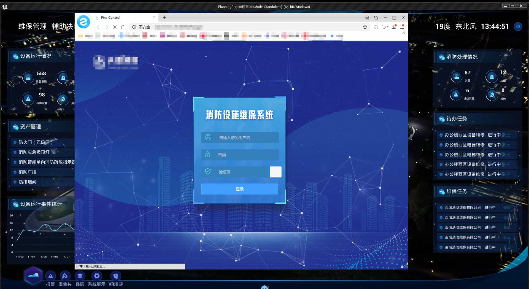Open 系统展示 gear icon
The width and height of the screenshot is (529, 289).
coord(97,276)
